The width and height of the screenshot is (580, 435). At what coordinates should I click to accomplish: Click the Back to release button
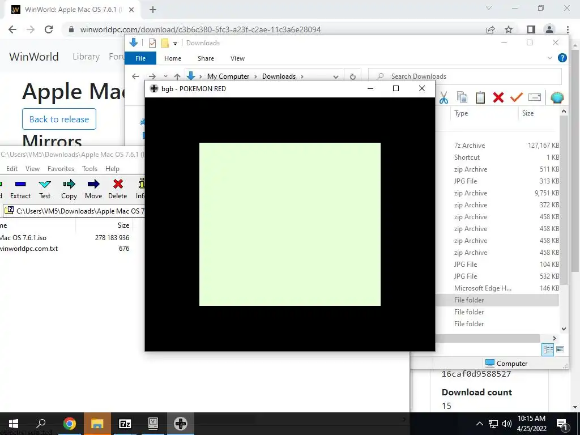59,119
